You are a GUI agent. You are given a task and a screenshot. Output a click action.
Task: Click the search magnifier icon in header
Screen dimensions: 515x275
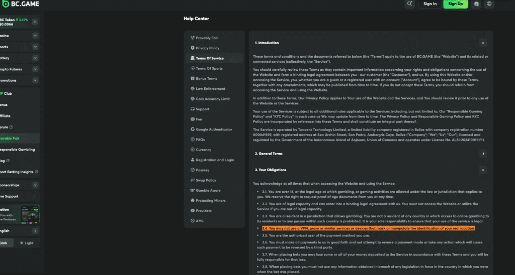410,4
